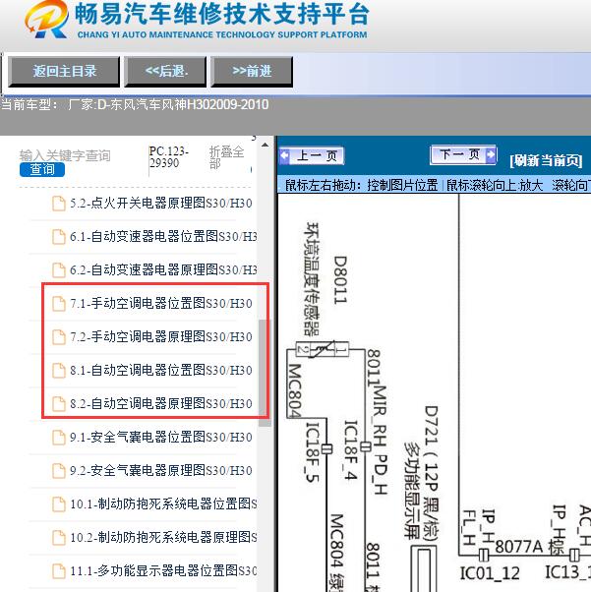Click document icon beside 9.2-安全气囊
Screen dimensions: 591x592
tap(59, 471)
